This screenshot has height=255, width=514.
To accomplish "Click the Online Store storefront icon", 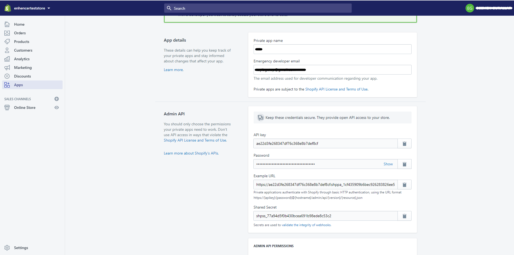I will tap(7, 108).
